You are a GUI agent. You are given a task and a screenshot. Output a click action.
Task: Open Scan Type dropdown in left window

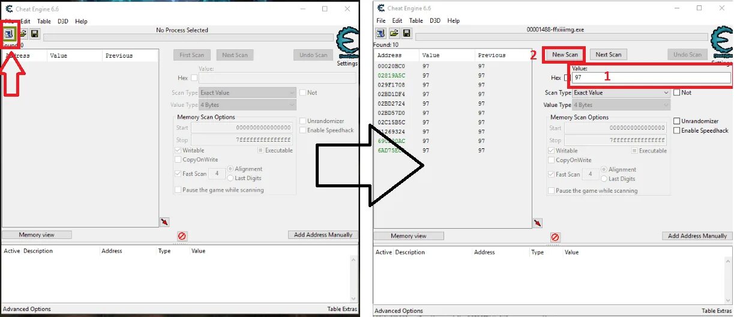[247, 92]
